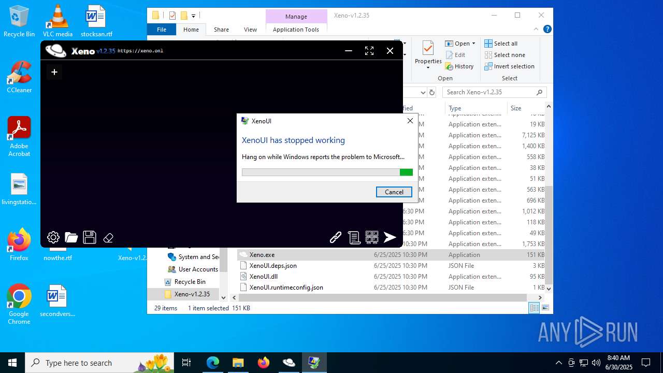Show hidden system tray icons
Viewport: 663px width, 373px height.
(558, 363)
